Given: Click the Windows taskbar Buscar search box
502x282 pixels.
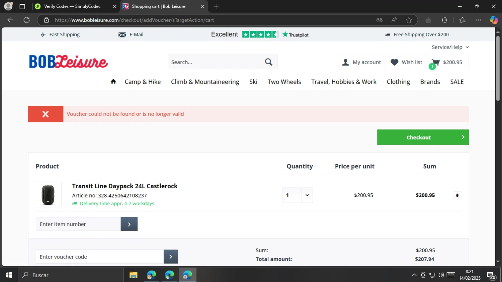Looking at the screenshot, I should 71,275.
